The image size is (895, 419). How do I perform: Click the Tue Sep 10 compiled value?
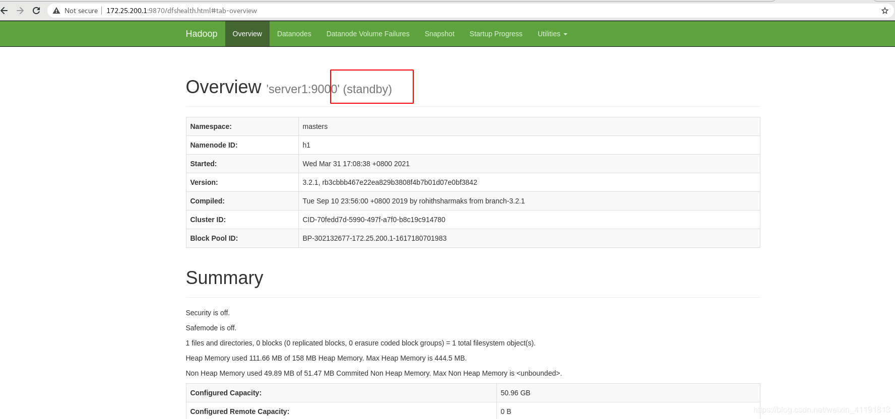click(x=414, y=201)
